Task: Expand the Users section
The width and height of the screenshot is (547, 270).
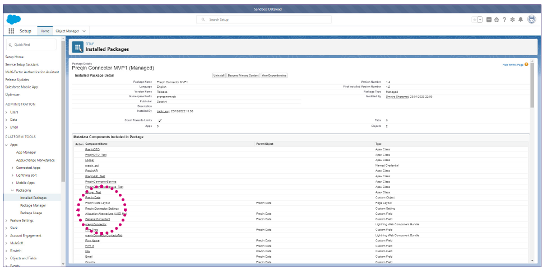Action: (7, 112)
